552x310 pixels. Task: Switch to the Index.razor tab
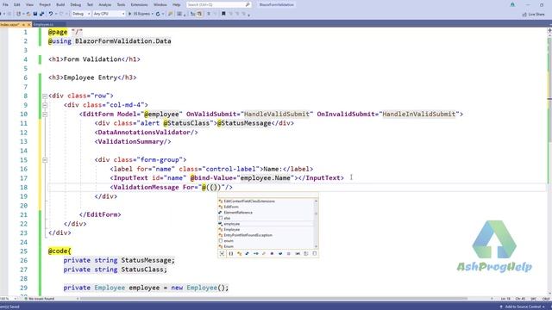(x=9, y=24)
